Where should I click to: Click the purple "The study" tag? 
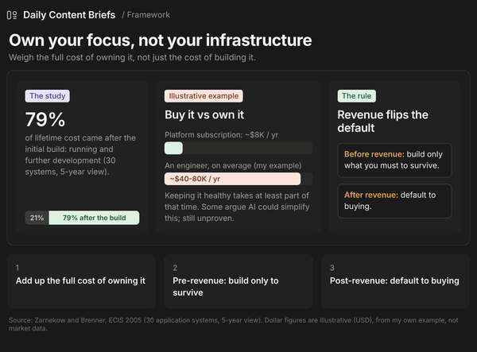click(48, 96)
